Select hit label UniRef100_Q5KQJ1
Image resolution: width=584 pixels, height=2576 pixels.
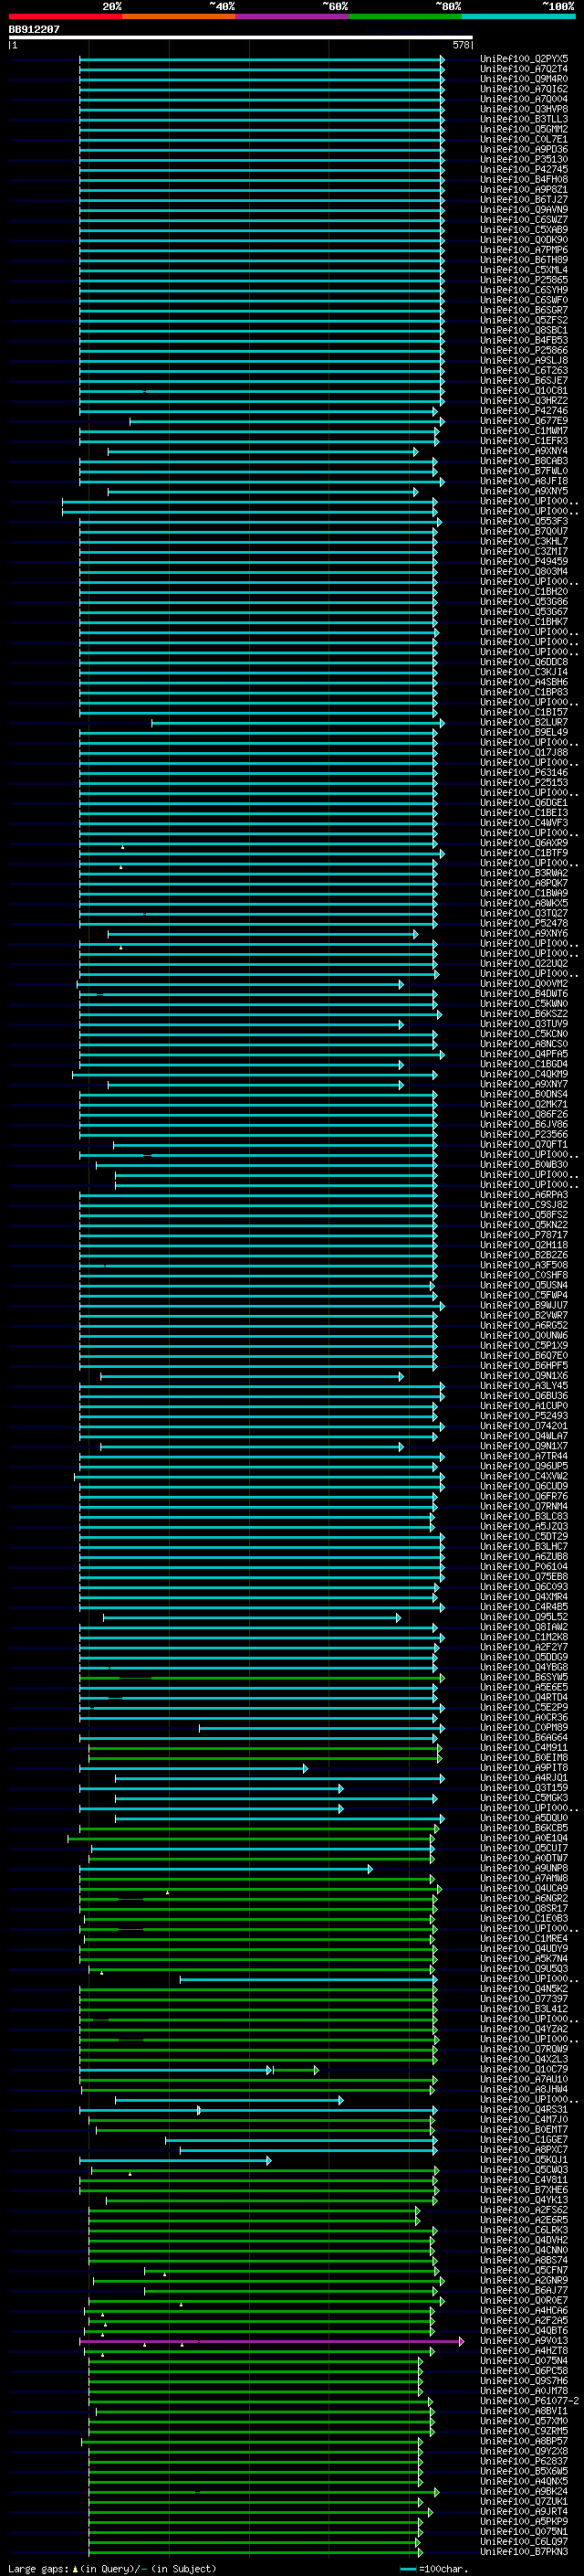tap(524, 2160)
